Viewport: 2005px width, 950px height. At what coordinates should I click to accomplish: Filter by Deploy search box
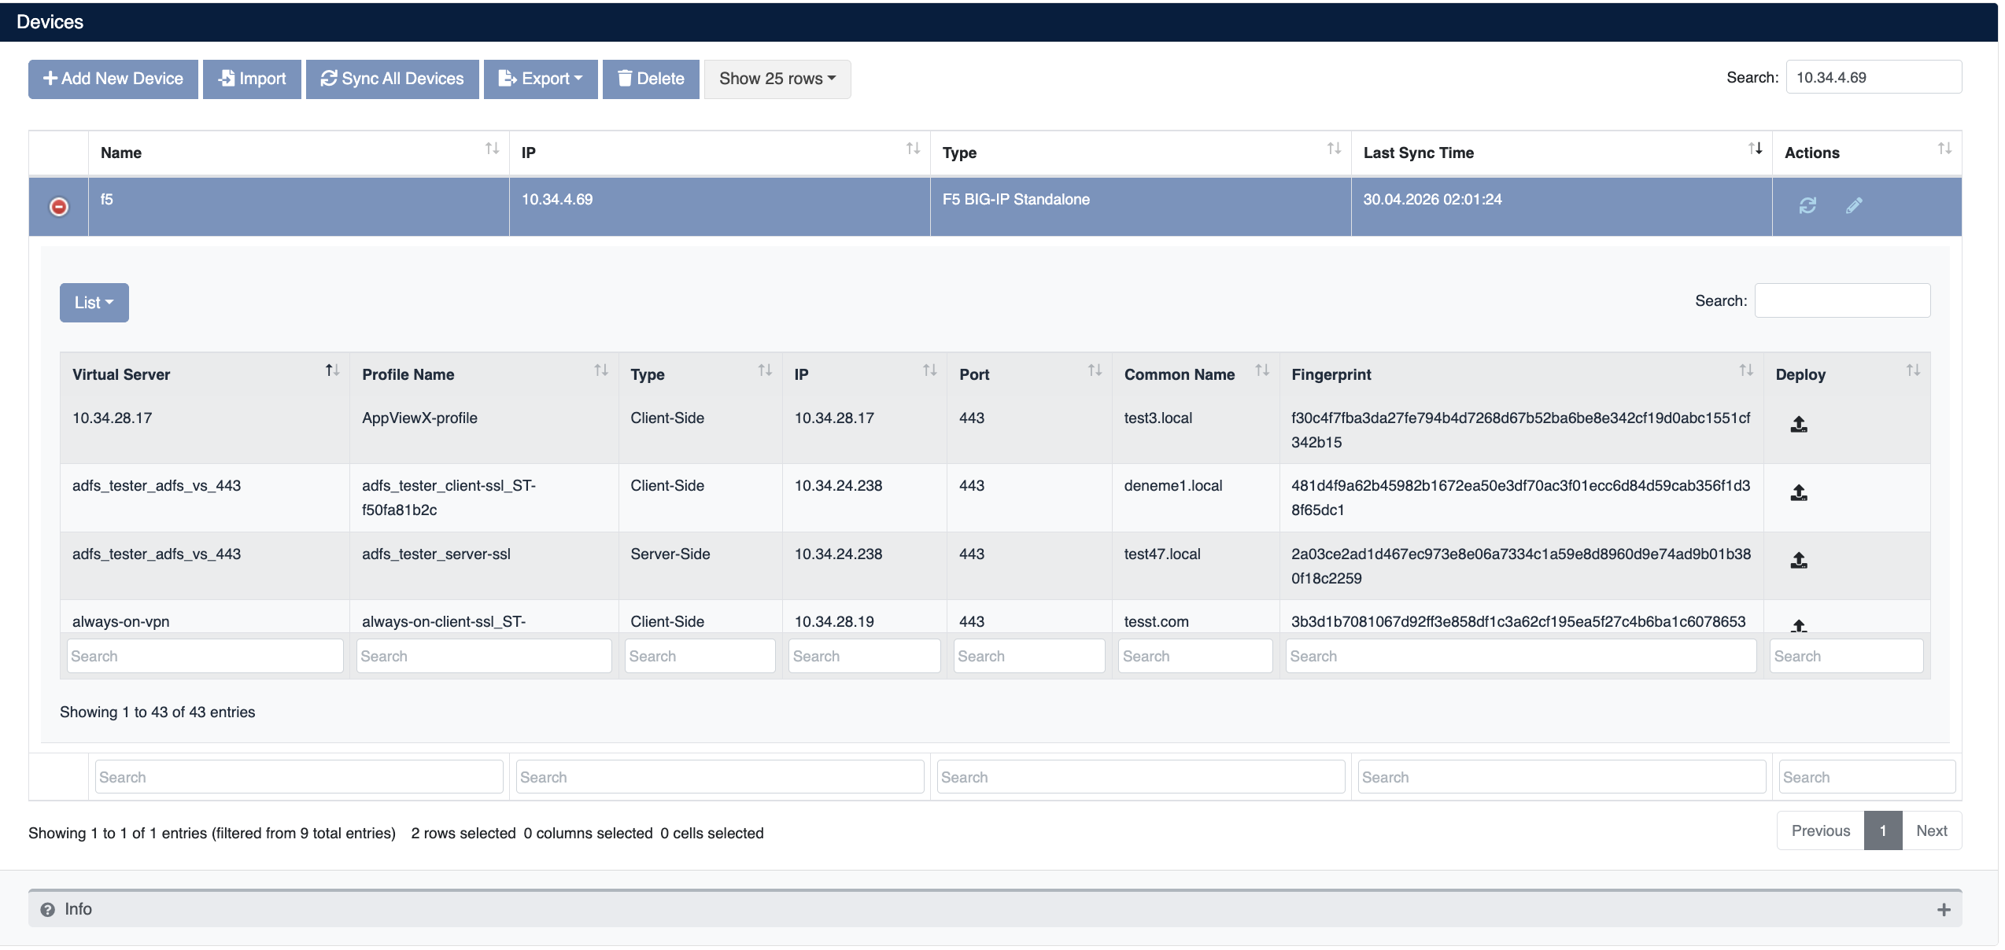pos(1847,656)
